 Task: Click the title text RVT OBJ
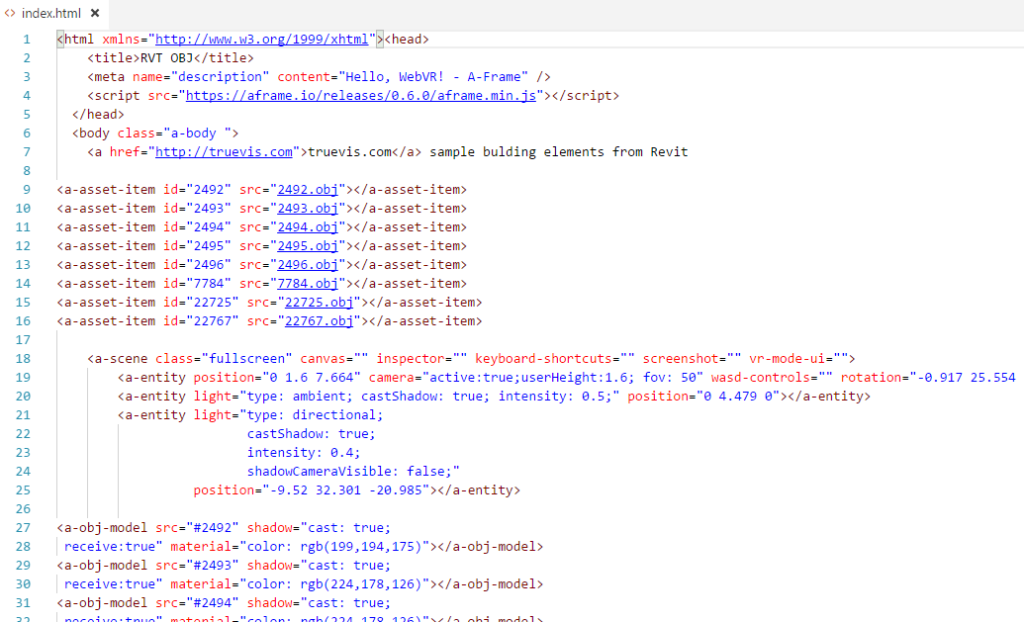tap(167, 58)
